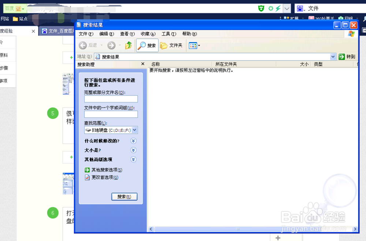The width and height of the screenshot is (366, 241).
Task: Click the title bar icon of 搜索结果
Action: coord(79,25)
